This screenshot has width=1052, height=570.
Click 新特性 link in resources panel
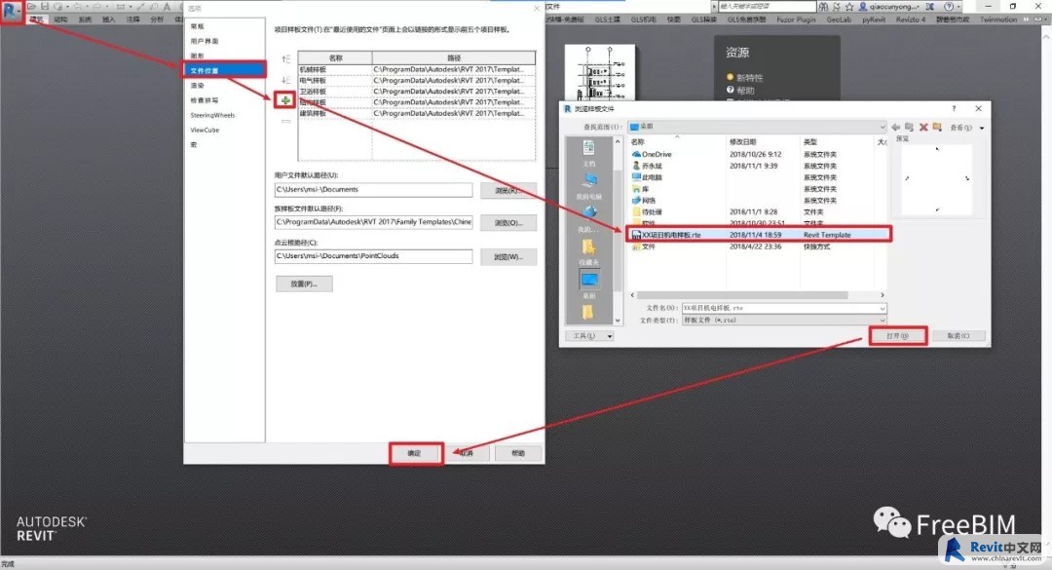point(749,78)
